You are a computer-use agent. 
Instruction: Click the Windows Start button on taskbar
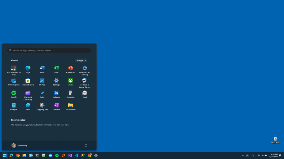tap(5, 155)
